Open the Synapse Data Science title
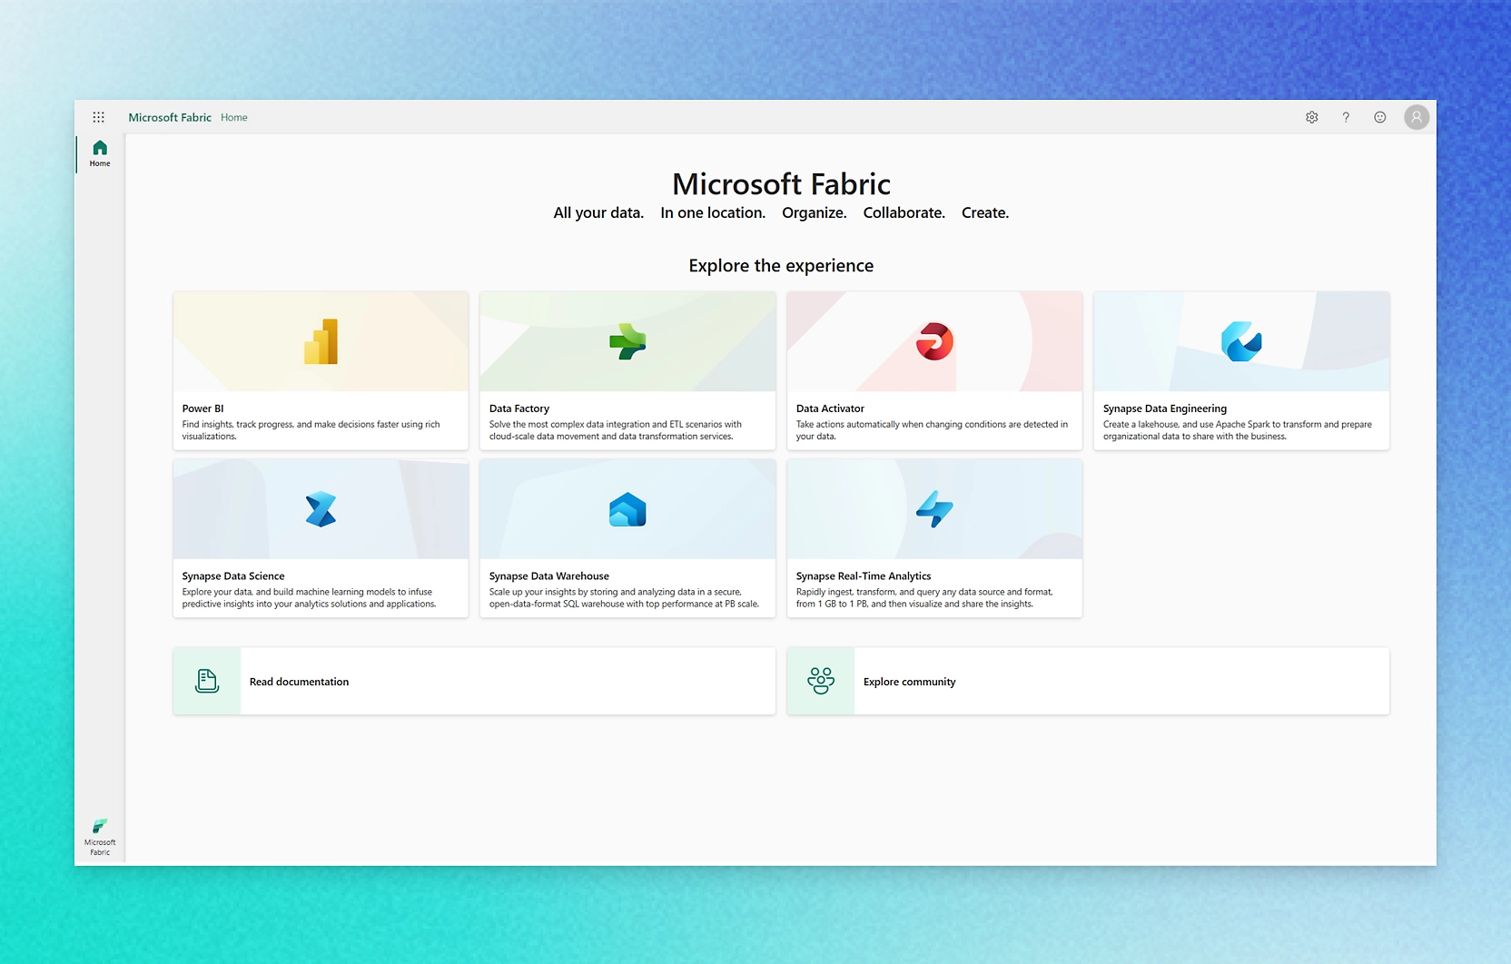 point(233,576)
